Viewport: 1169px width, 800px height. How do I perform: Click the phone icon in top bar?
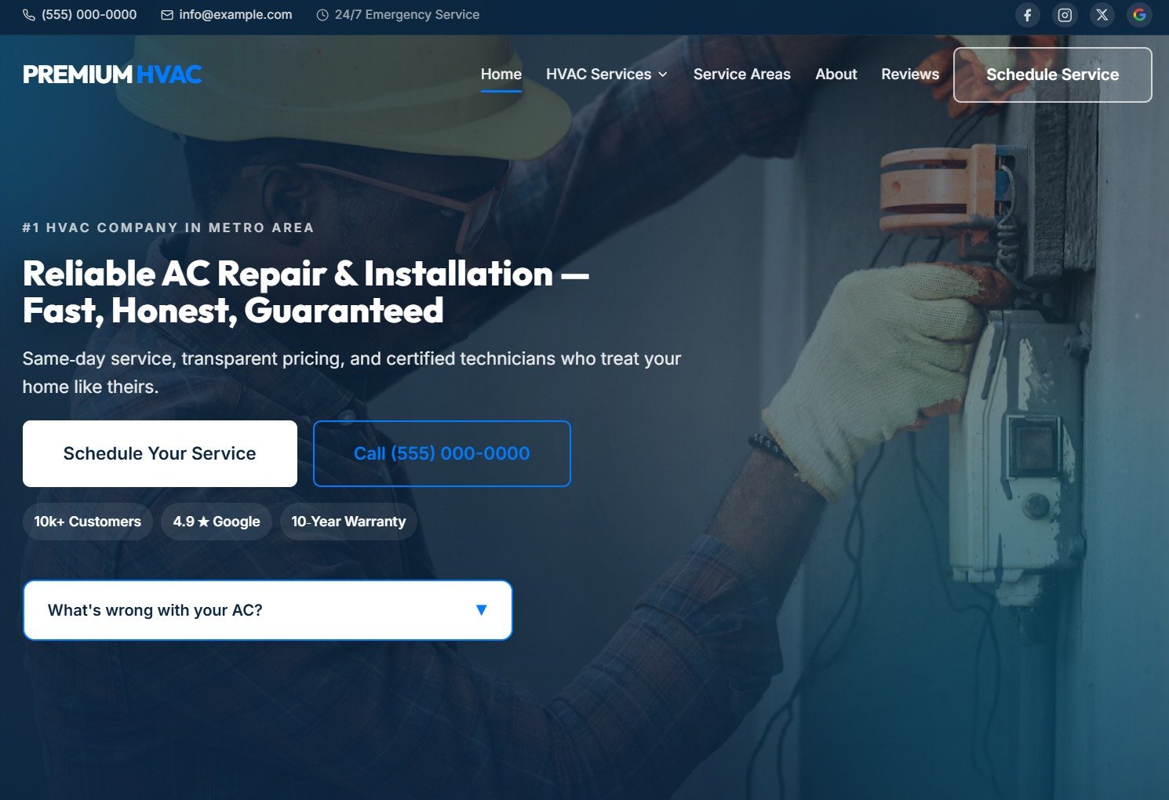(x=29, y=15)
